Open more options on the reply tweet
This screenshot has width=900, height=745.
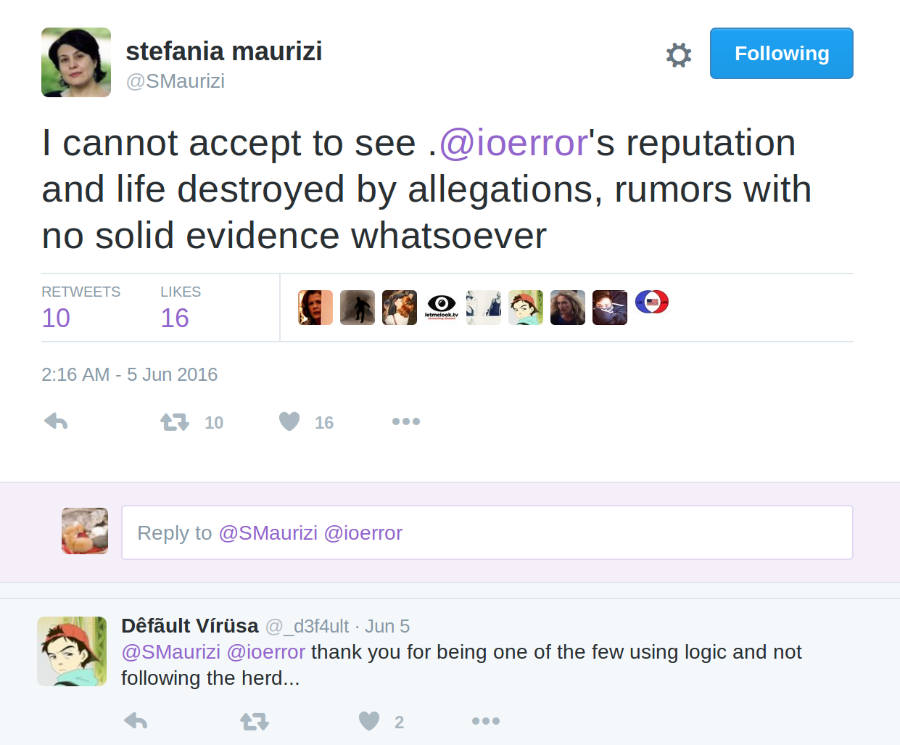point(485,721)
